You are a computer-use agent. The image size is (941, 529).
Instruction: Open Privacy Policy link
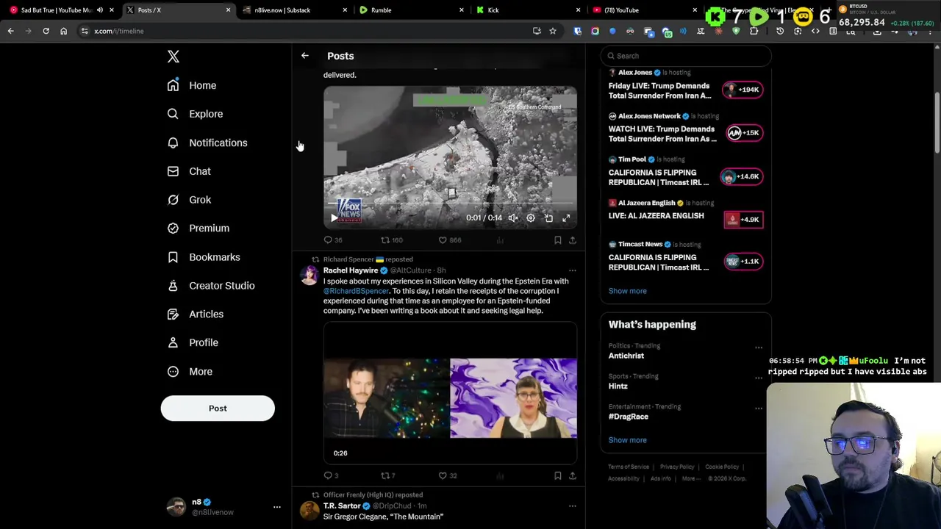[x=677, y=467]
